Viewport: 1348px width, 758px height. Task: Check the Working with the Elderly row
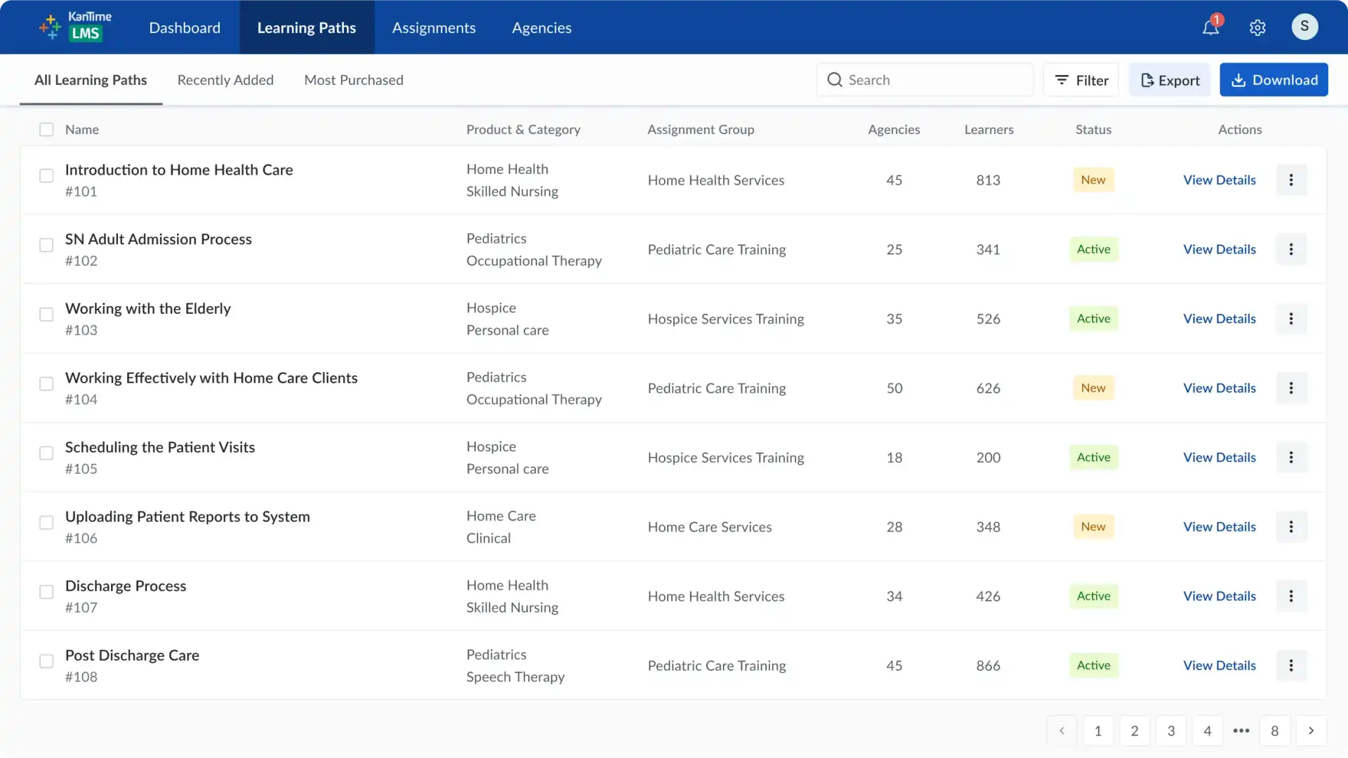point(46,314)
